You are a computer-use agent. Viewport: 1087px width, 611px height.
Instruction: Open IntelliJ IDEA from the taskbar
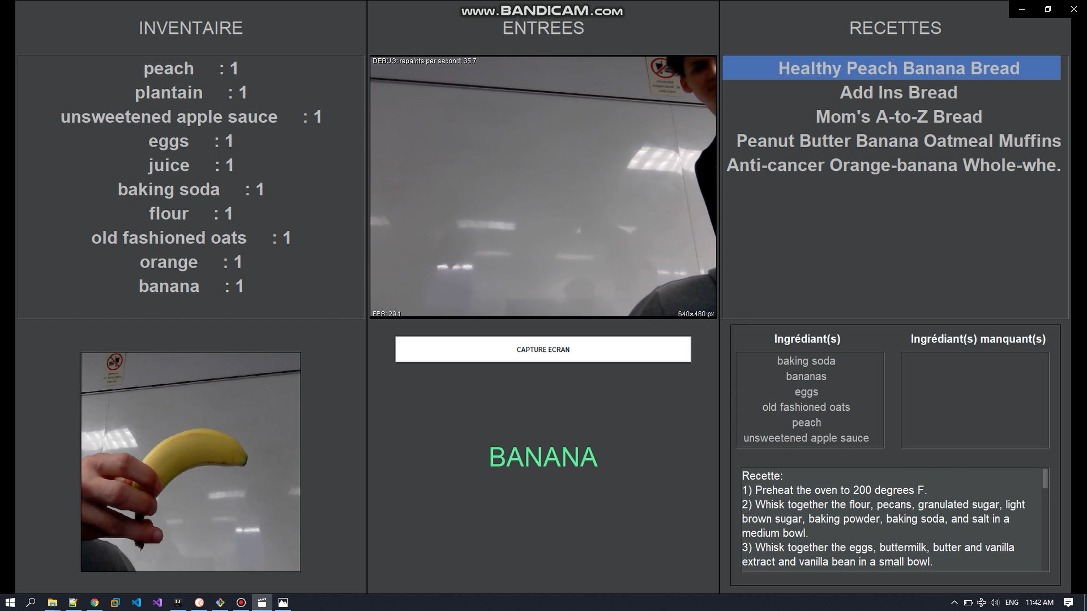click(x=178, y=603)
